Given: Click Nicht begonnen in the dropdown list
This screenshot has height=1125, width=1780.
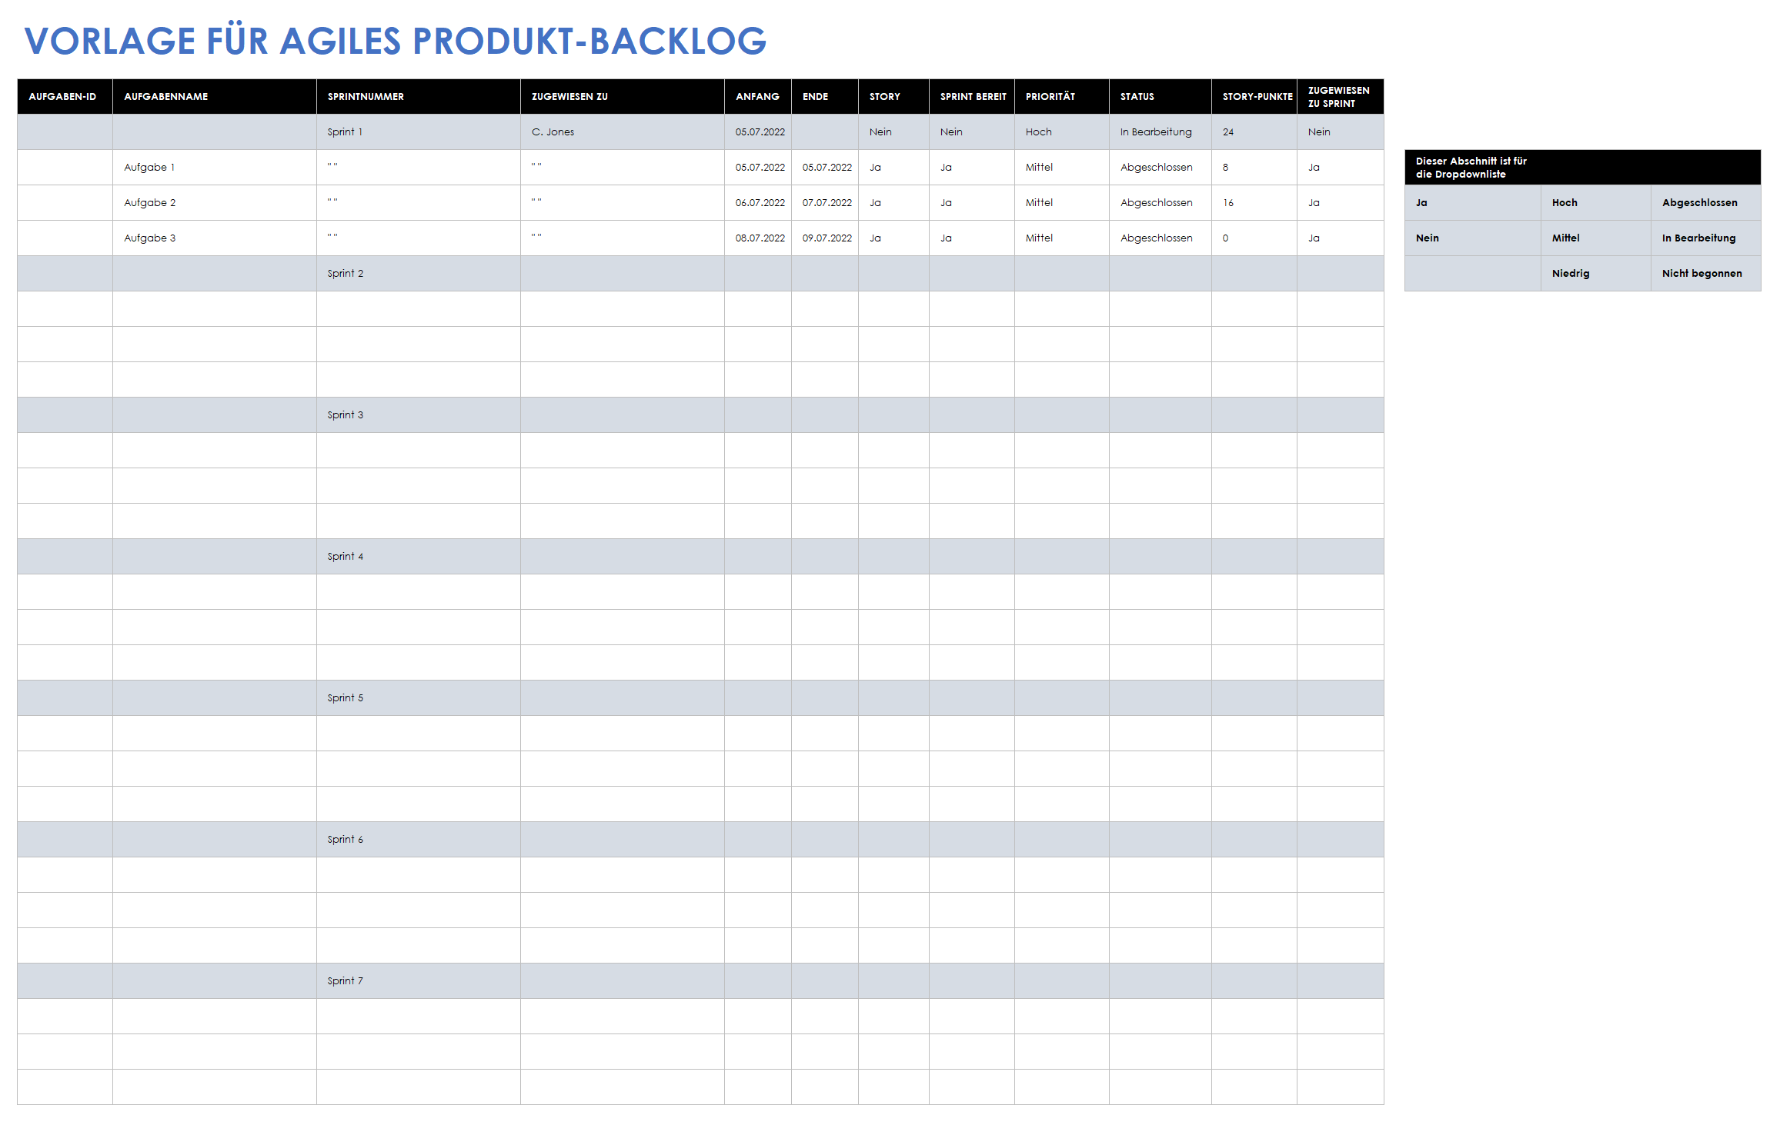Looking at the screenshot, I should [x=1706, y=273].
